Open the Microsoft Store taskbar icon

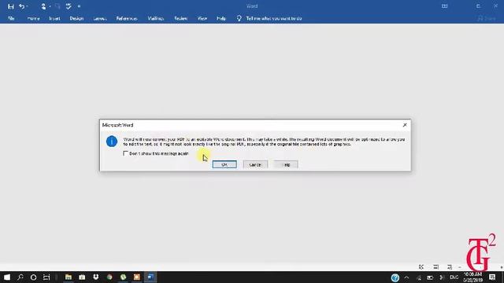(82, 277)
